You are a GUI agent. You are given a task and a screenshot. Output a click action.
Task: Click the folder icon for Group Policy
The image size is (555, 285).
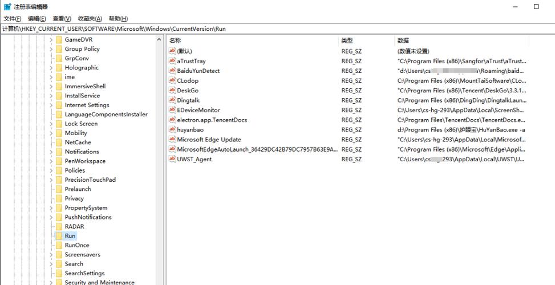coord(59,49)
